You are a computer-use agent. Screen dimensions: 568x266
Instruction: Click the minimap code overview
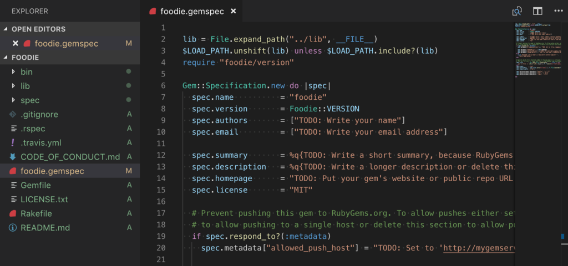coord(538,50)
